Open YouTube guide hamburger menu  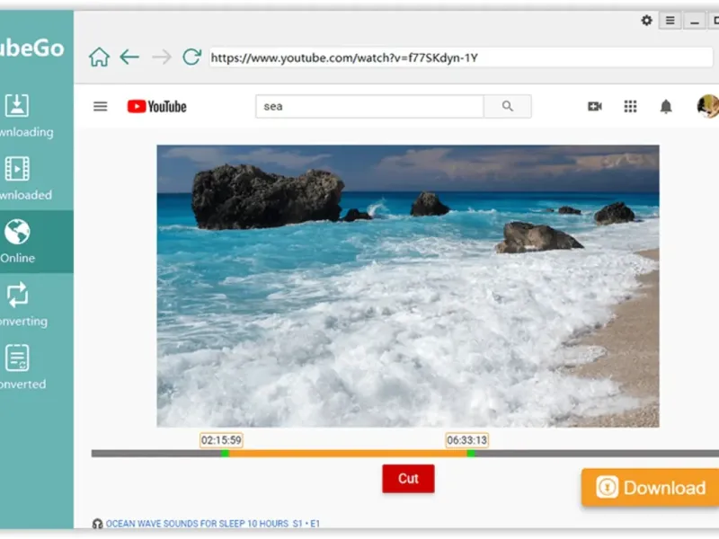[x=101, y=107]
